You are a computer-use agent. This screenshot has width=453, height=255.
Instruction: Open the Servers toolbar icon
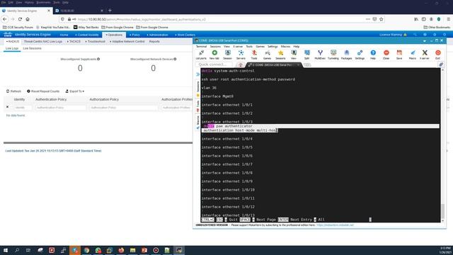point(241,55)
